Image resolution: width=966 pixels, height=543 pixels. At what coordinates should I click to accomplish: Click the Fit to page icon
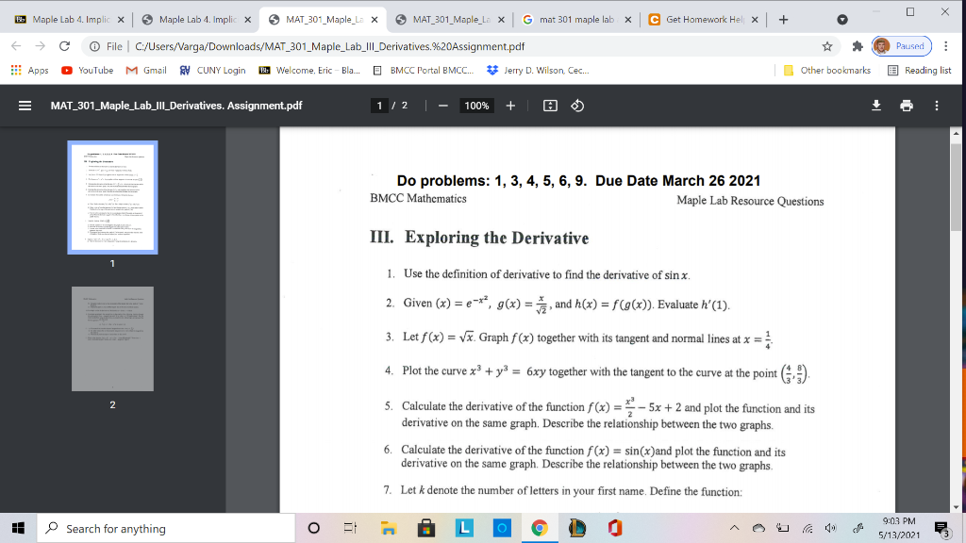point(550,106)
